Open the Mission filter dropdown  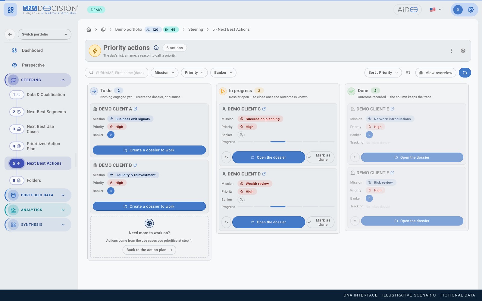164,73
